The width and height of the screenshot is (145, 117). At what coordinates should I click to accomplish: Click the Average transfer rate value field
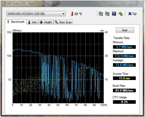[x=124, y=65]
